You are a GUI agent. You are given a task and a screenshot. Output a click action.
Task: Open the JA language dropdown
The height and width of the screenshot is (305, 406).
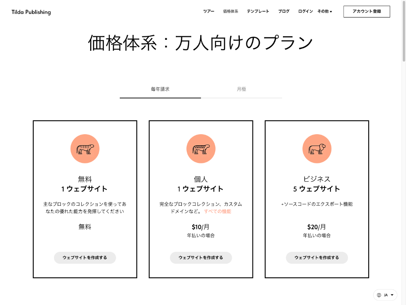coord(388,295)
